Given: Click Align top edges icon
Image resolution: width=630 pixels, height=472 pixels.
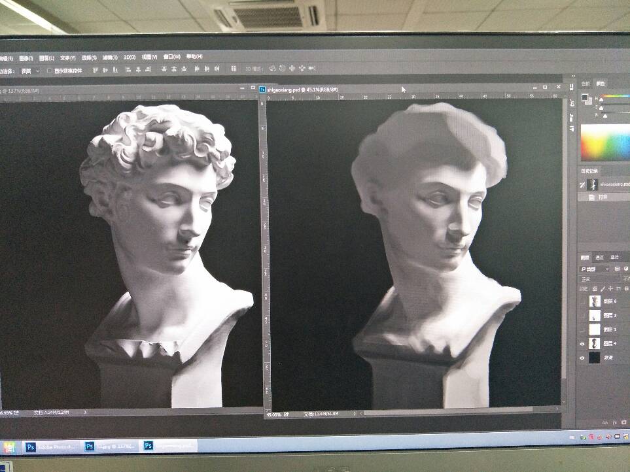Looking at the screenshot, I should (96, 70).
